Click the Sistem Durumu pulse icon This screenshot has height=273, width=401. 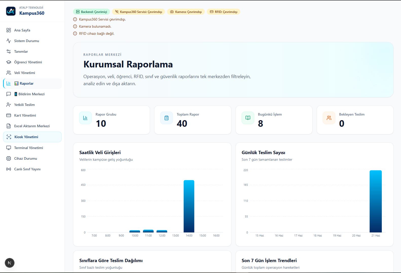click(x=9, y=41)
